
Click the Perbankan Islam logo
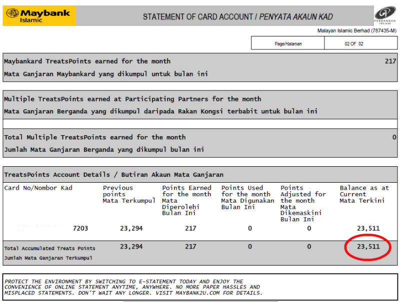385,15
